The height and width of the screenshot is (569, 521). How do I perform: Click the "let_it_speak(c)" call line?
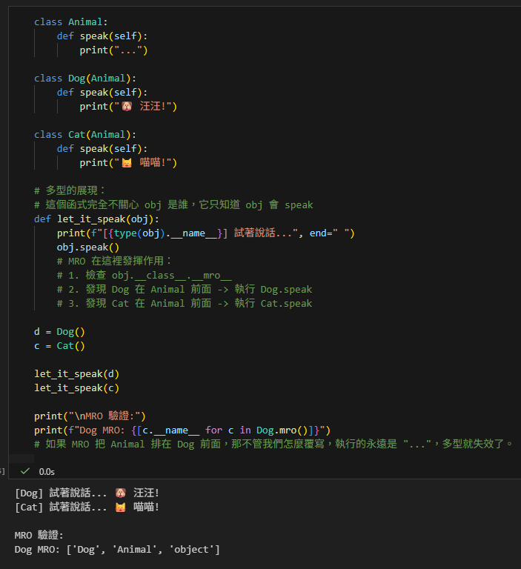[76, 388]
